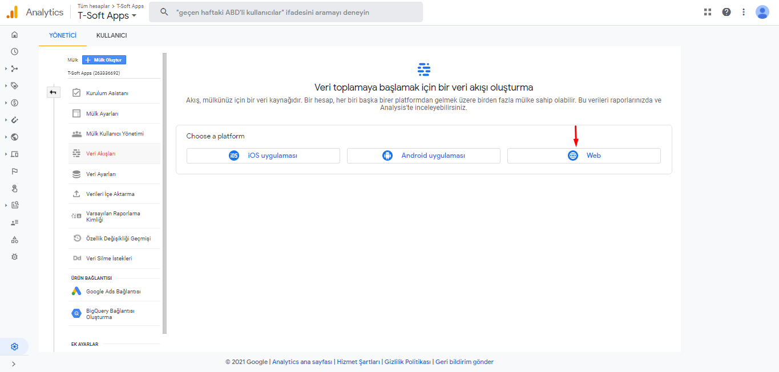Expand the Engagement tag section arrow
Screen dimensions: 779x372
[x=6, y=85]
